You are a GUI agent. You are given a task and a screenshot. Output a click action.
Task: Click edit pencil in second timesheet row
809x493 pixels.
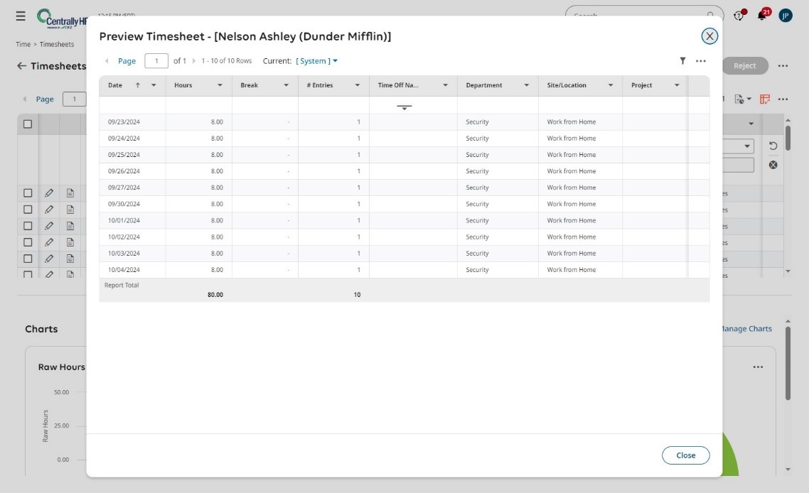click(49, 210)
